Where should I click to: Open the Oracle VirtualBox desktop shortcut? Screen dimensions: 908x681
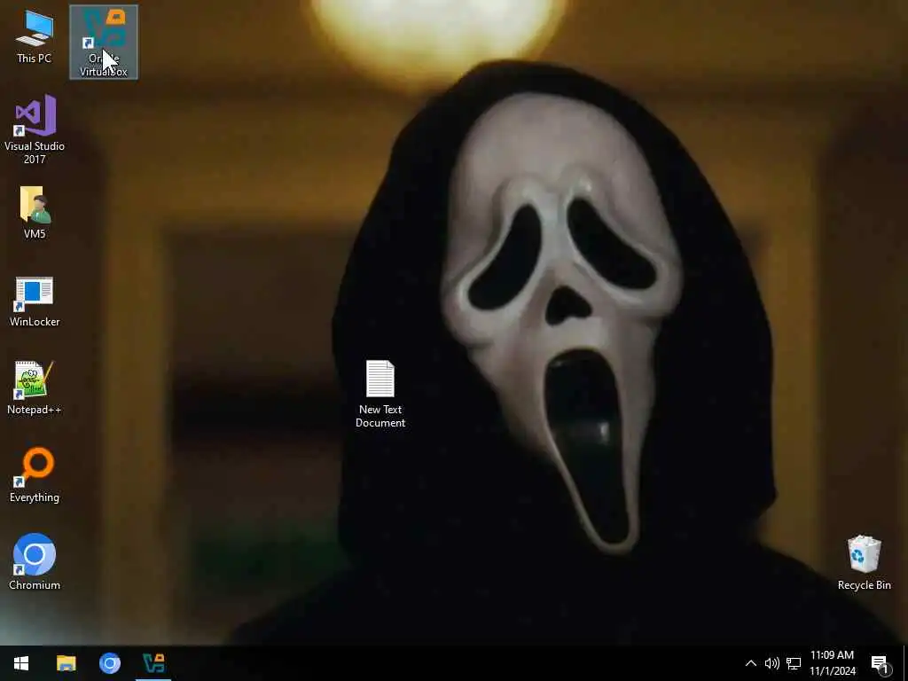104,43
